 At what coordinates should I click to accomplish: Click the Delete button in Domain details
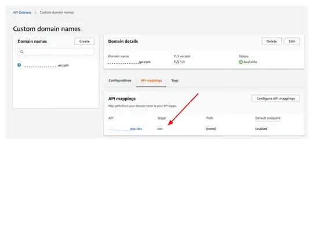[x=271, y=41]
